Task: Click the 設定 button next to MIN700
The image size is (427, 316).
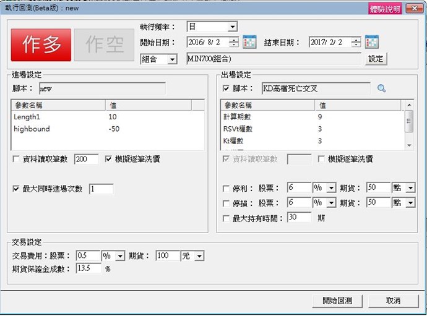Action: [376, 59]
